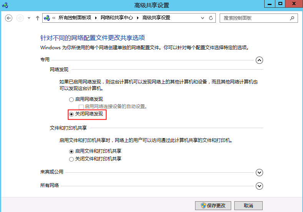
Task: Go up one level with up arrow
Action: pos(37,18)
